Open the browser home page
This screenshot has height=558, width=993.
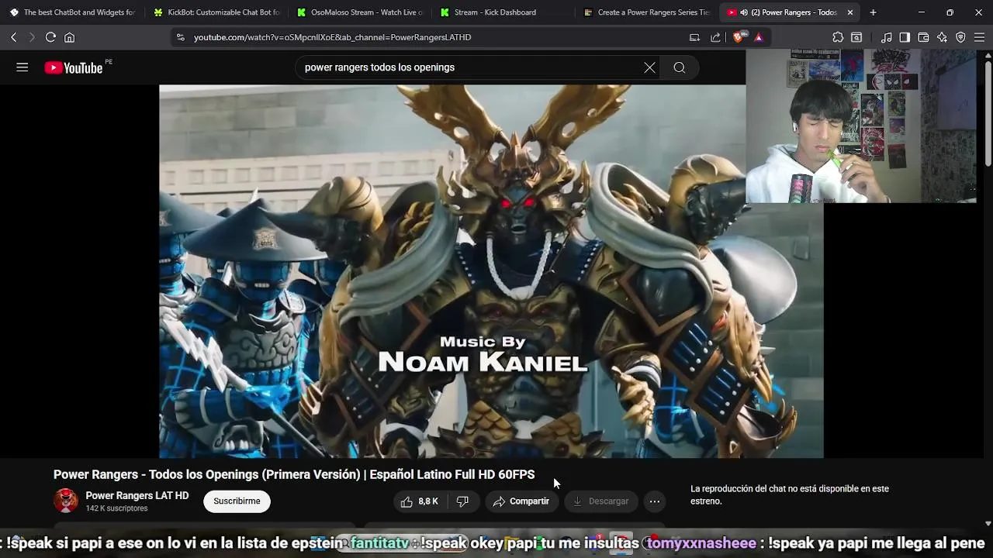pyautogui.click(x=70, y=37)
